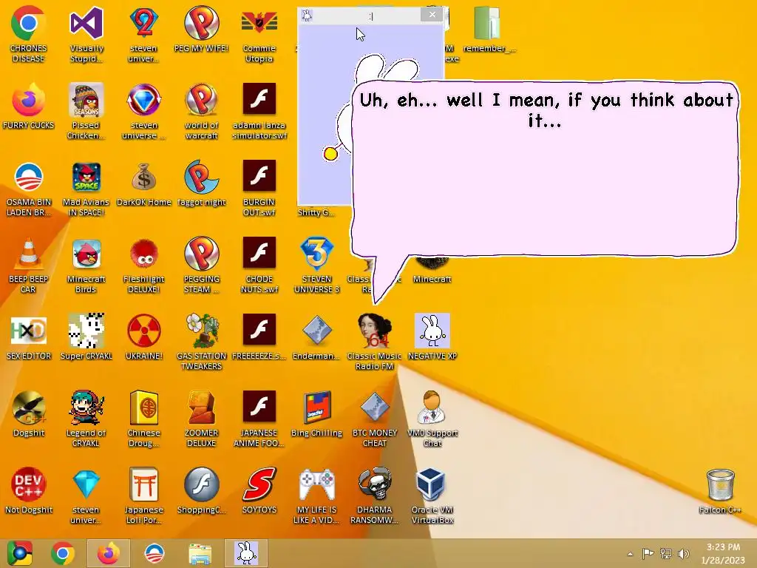Launch the VM0 Support Chat icon
This screenshot has width=757, height=568.
coord(432,408)
